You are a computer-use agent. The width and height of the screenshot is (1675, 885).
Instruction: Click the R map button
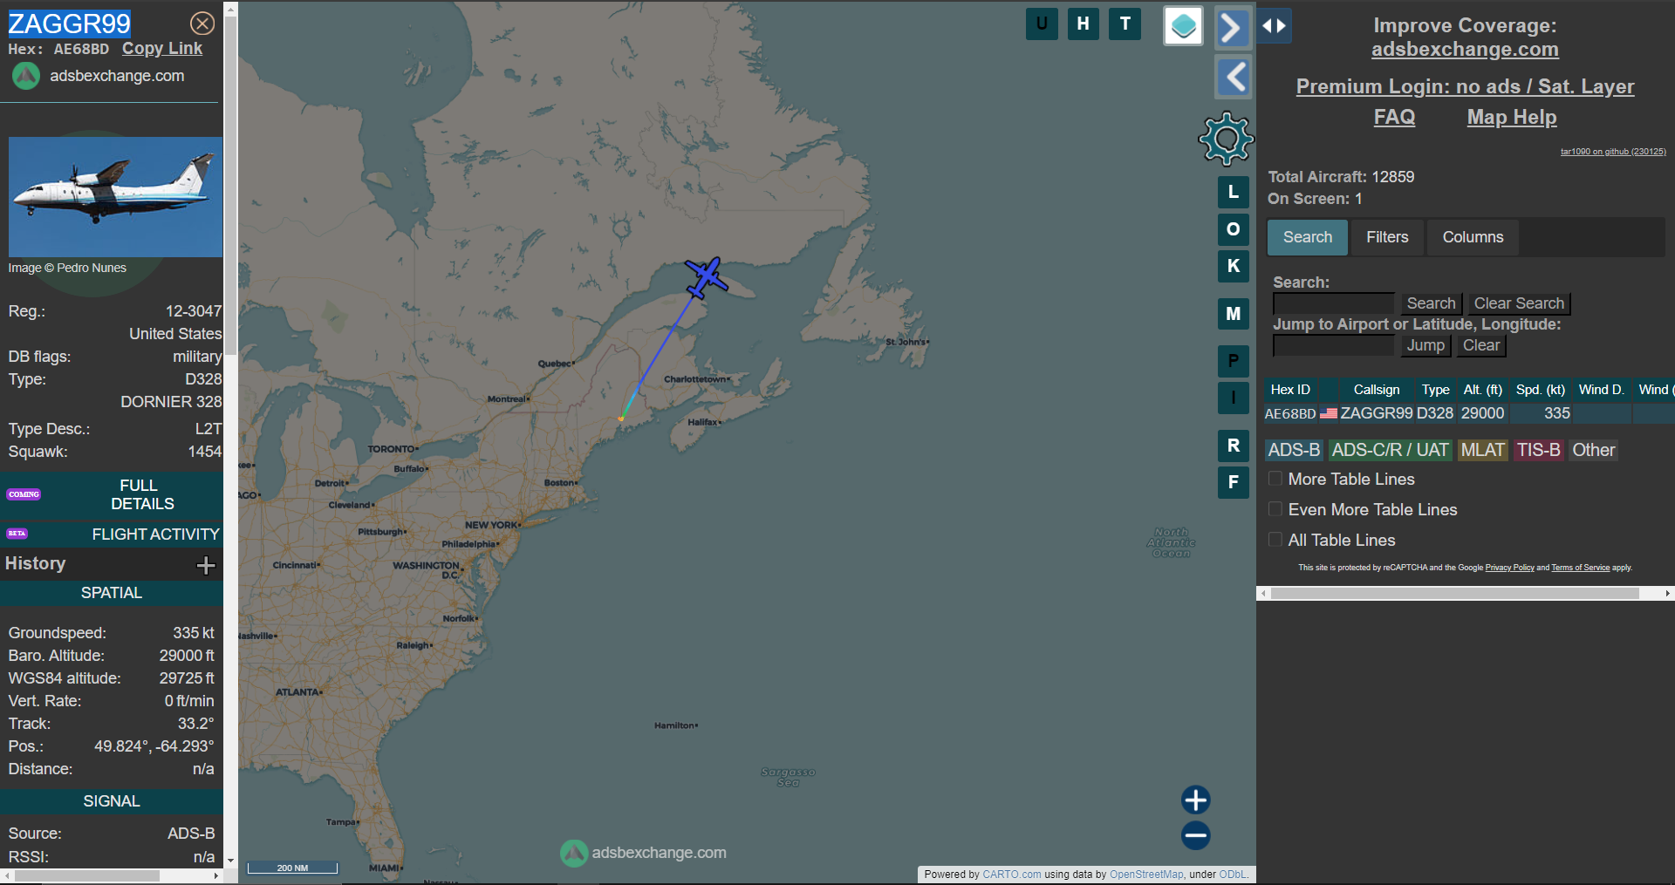pos(1234,446)
